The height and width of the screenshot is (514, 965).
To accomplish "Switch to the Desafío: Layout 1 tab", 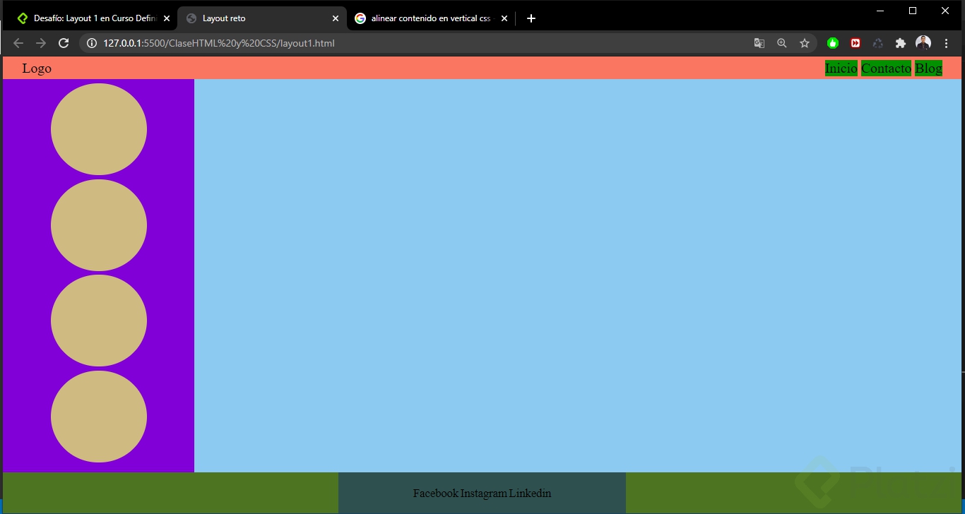I will (x=93, y=18).
